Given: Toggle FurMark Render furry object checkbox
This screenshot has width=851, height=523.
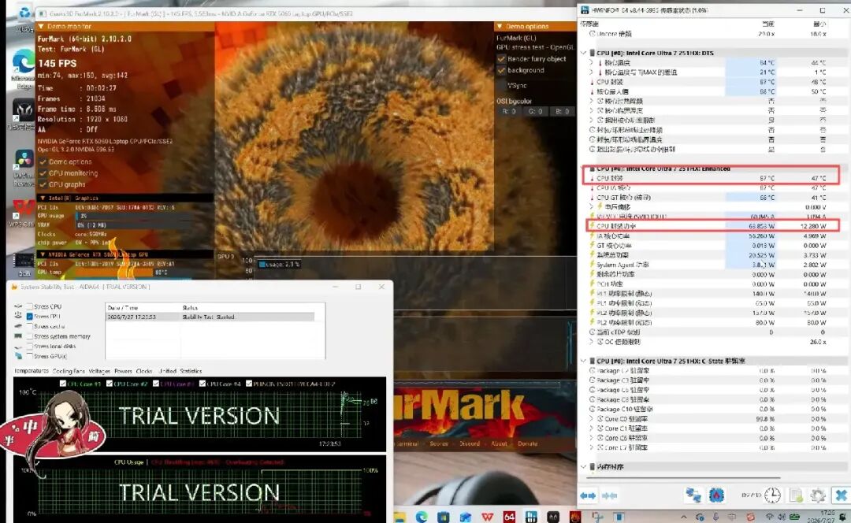Looking at the screenshot, I should [501, 58].
